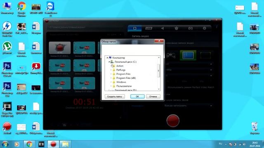This screenshot has width=264, height=148.
Task: Click the folder tree scrollbar up arrow
Action: [158, 58]
